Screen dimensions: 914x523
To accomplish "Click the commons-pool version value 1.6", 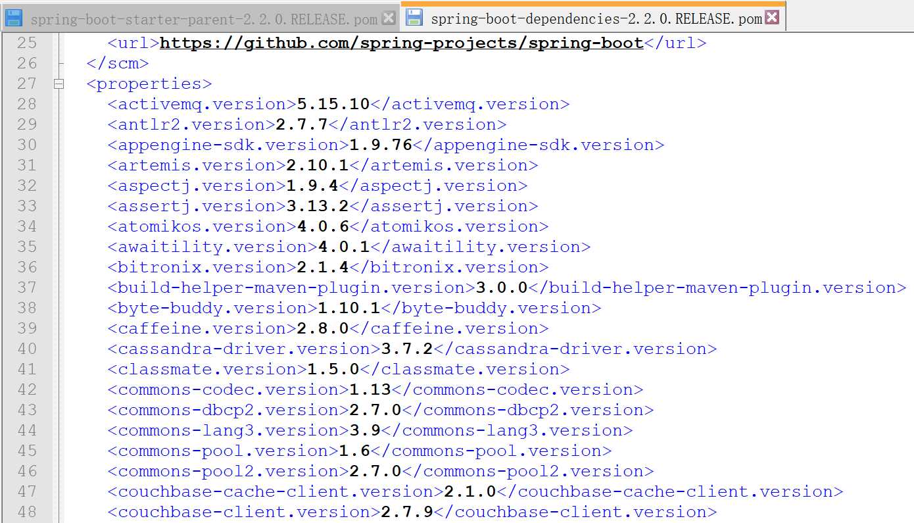I will click(354, 451).
